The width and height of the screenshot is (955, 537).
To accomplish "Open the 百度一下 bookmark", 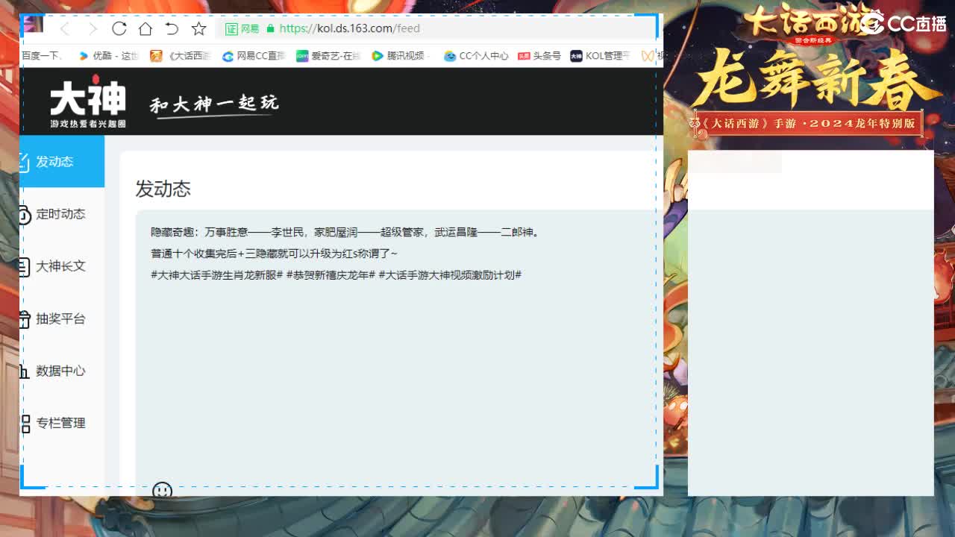I will pyautogui.click(x=42, y=55).
